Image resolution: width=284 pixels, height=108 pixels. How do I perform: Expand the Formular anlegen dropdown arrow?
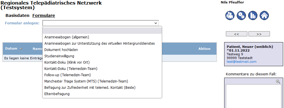click(155, 23)
